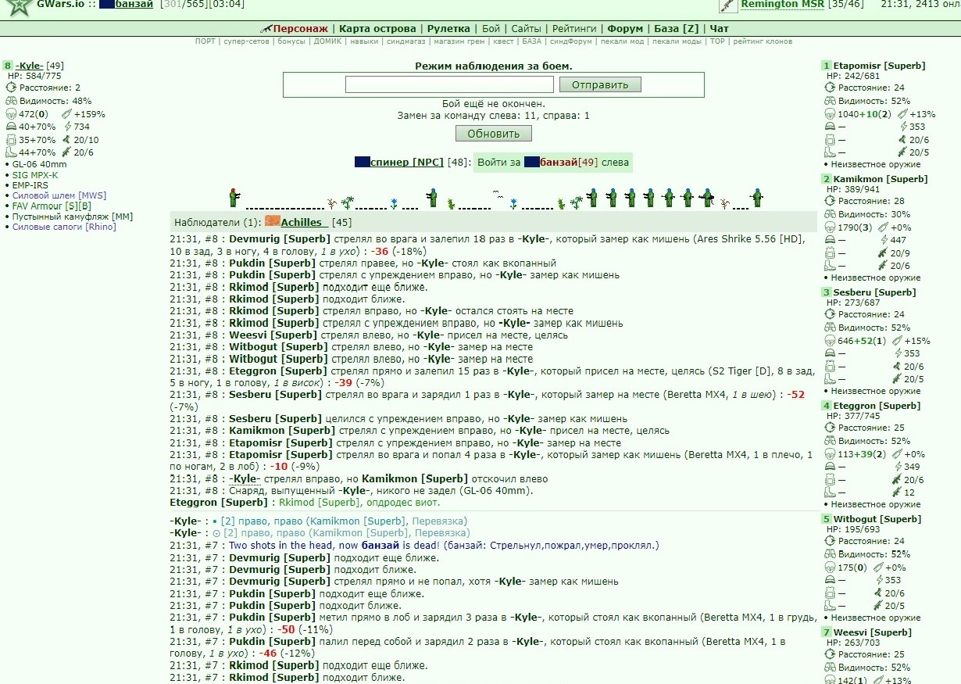Open Remington MSR weapon link
961x684 pixels.
pyautogui.click(x=783, y=5)
